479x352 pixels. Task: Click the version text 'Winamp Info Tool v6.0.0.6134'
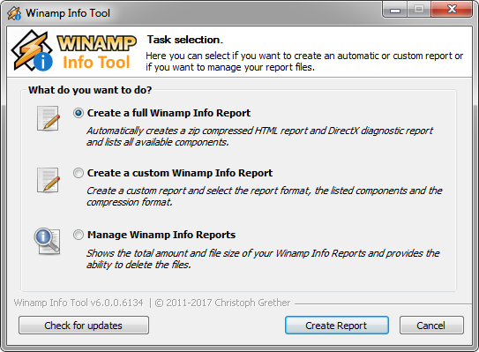tap(79, 303)
